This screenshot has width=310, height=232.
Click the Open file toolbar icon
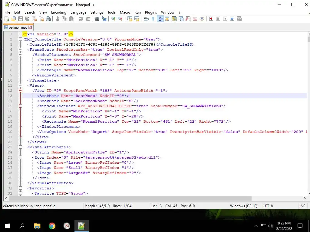(13, 19)
